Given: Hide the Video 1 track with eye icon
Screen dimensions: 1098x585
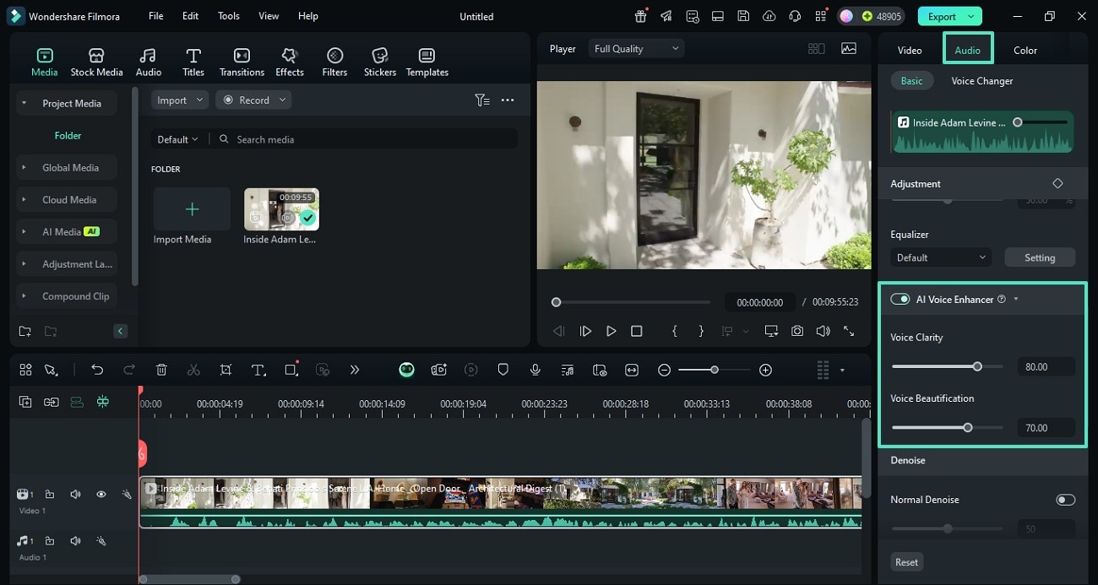Looking at the screenshot, I should (x=101, y=494).
